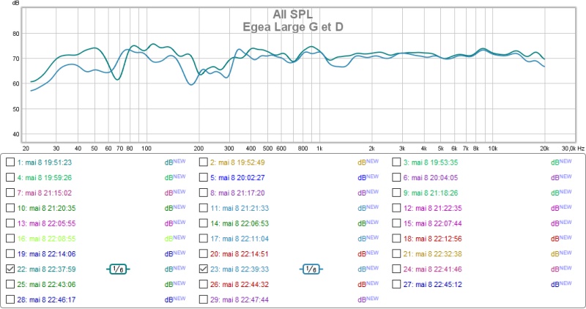Toggle checkbox for 16: mai 8 22:08:55
Viewport: 586px width, 309px height.
[x=10, y=239]
